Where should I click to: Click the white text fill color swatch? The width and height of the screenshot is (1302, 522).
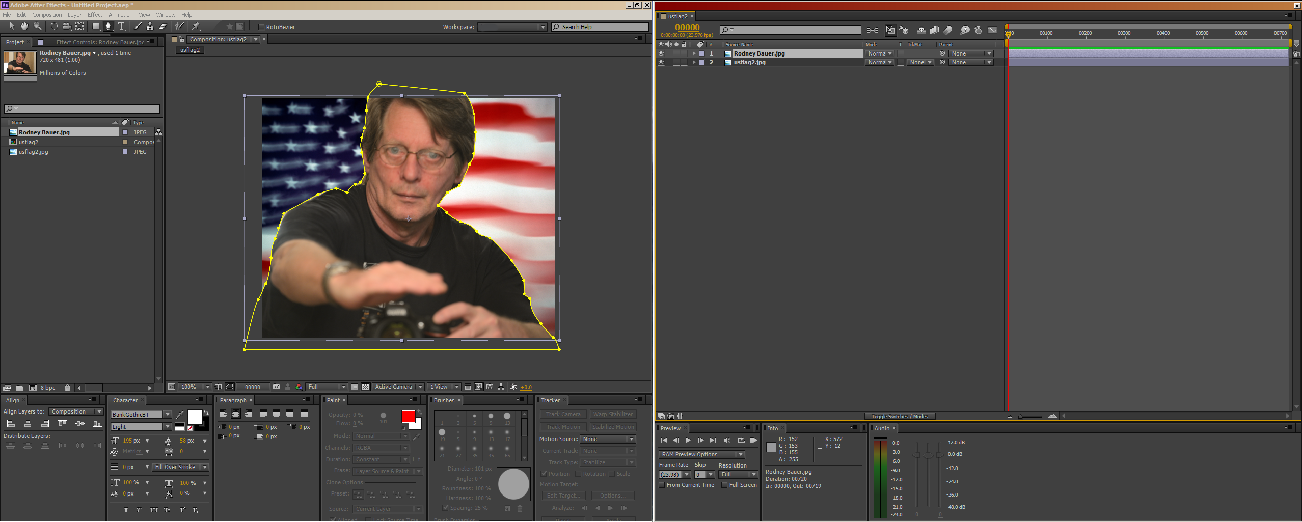[x=195, y=417]
